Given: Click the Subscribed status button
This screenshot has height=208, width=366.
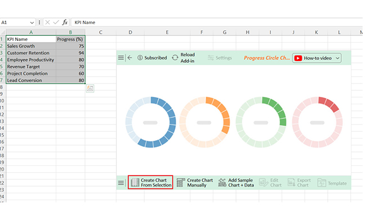Looking at the screenshot, I should click(x=152, y=58).
